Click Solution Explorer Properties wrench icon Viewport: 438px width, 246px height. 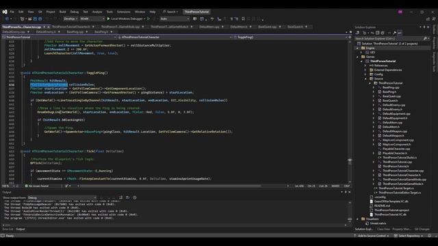[394, 33]
